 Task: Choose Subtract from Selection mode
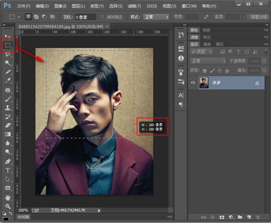(x=44, y=17)
